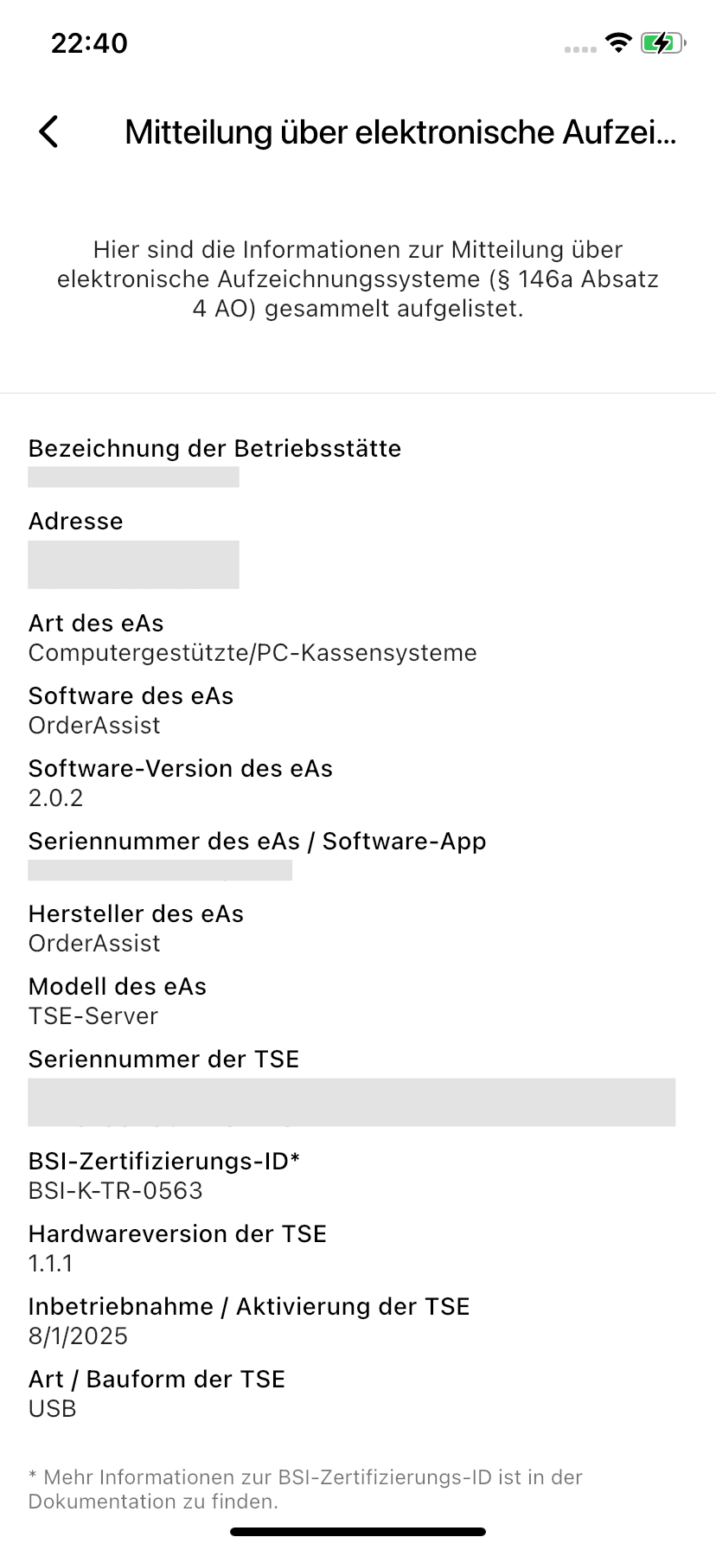Tap the redacted Seriennummer der TSE field
Screen dimensions: 716x1550
pyautogui.click(x=351, y=1102)
